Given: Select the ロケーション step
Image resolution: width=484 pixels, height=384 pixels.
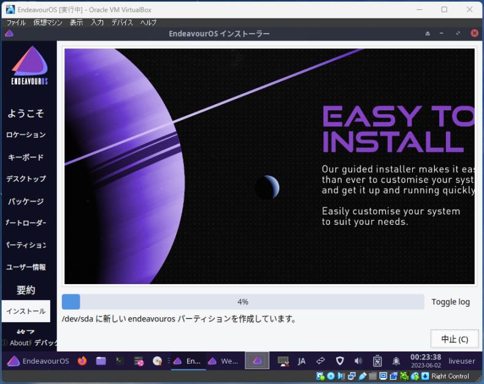Looking at the screenshot, I should (26, 135).
